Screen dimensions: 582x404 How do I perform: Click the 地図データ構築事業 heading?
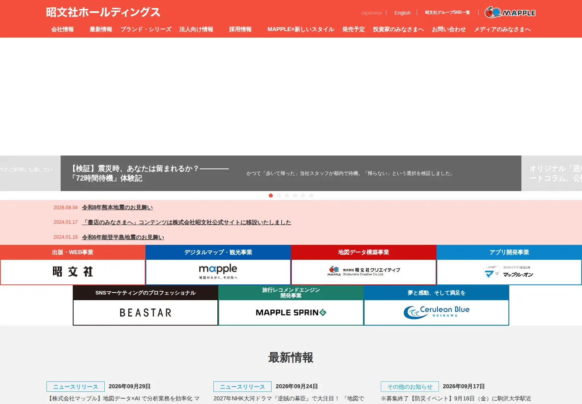coord(364,252)
